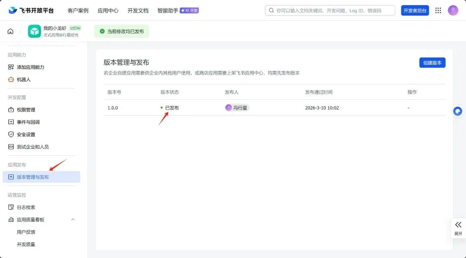The height and width of the screenshot is (258, 466).
Task: Click the 机器人 robot icon
Action: click(11, 79)
